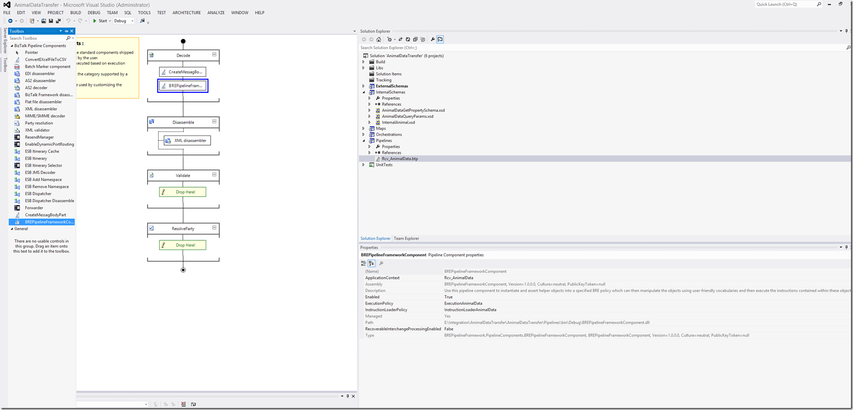Collapse InternalSchemas project node
Screen dimensions: 853x410
tap(364, 92)
